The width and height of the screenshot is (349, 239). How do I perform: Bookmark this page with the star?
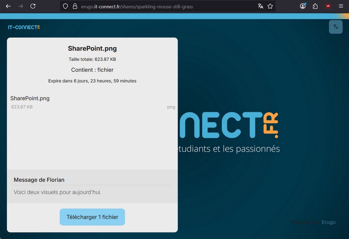coord(270,6)
